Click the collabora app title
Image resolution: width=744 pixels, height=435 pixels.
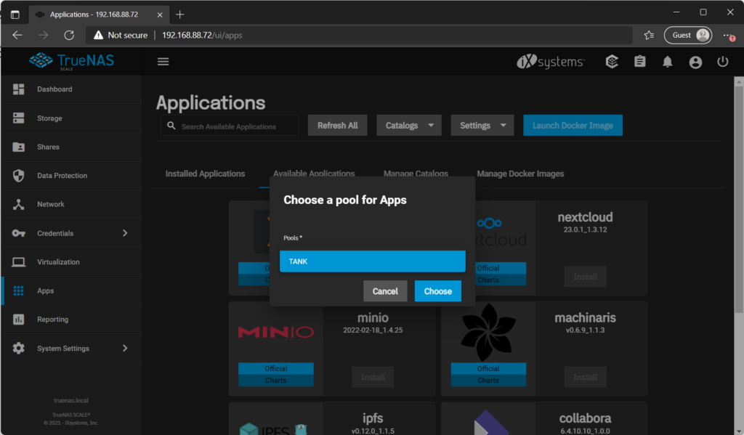tap(585, 418)
